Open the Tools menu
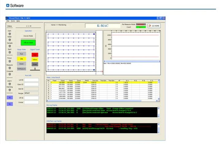Image resolution: width=221 pixels, height=144 pixels. pyautogui.click(x=13, y=21)
